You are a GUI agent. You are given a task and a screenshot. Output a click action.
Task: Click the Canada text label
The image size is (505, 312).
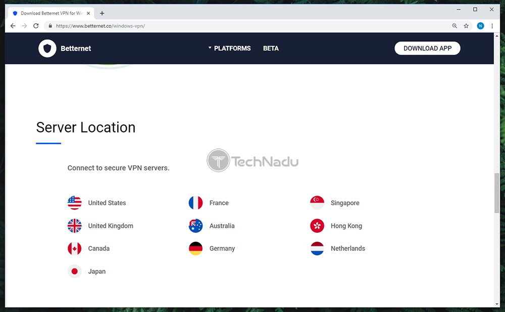pos(99,248)
